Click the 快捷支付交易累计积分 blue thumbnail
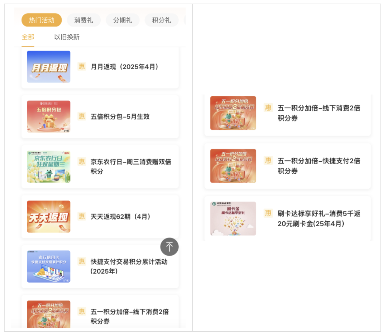This screenshot has width=387, height=336. (x=49, y=266)
